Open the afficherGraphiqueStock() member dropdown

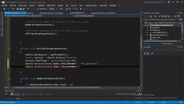141,16
